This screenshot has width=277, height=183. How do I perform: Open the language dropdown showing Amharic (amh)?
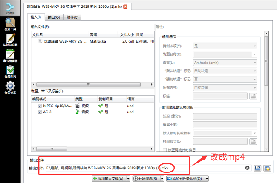coord(225,63)
